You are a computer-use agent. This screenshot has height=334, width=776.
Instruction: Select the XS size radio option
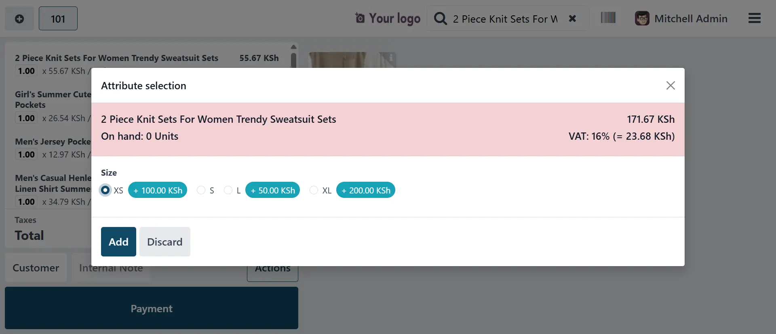pos(105,190)
